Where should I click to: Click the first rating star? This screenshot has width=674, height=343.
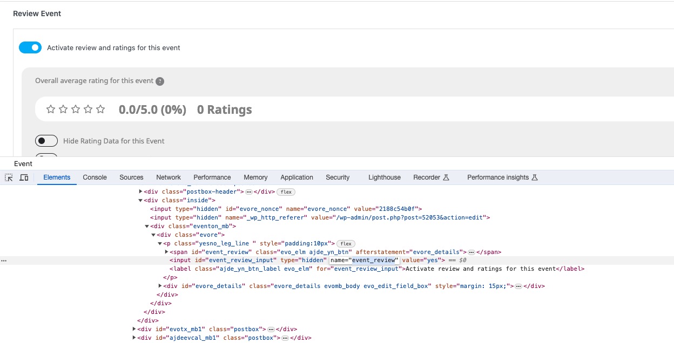(x=51, y=109)
